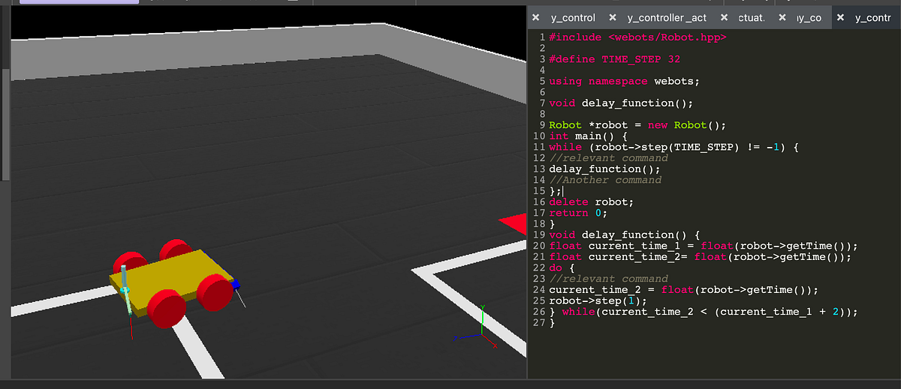Click the //relevant command comment on line 12

pos(608,157)
